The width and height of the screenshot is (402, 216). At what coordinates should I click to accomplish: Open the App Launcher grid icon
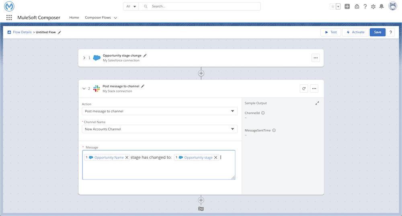tap(9, 18)
